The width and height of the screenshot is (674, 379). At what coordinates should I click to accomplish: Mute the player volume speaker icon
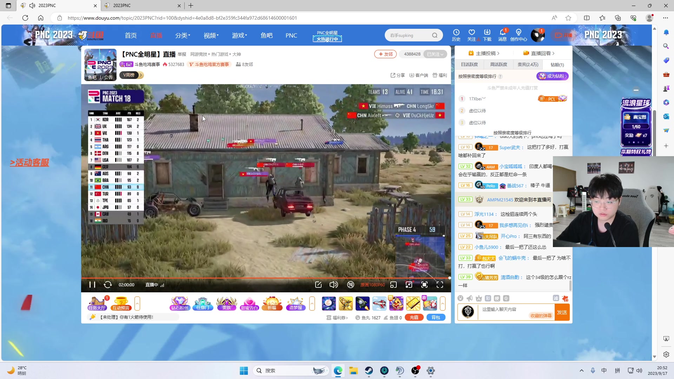click(333, 285)
